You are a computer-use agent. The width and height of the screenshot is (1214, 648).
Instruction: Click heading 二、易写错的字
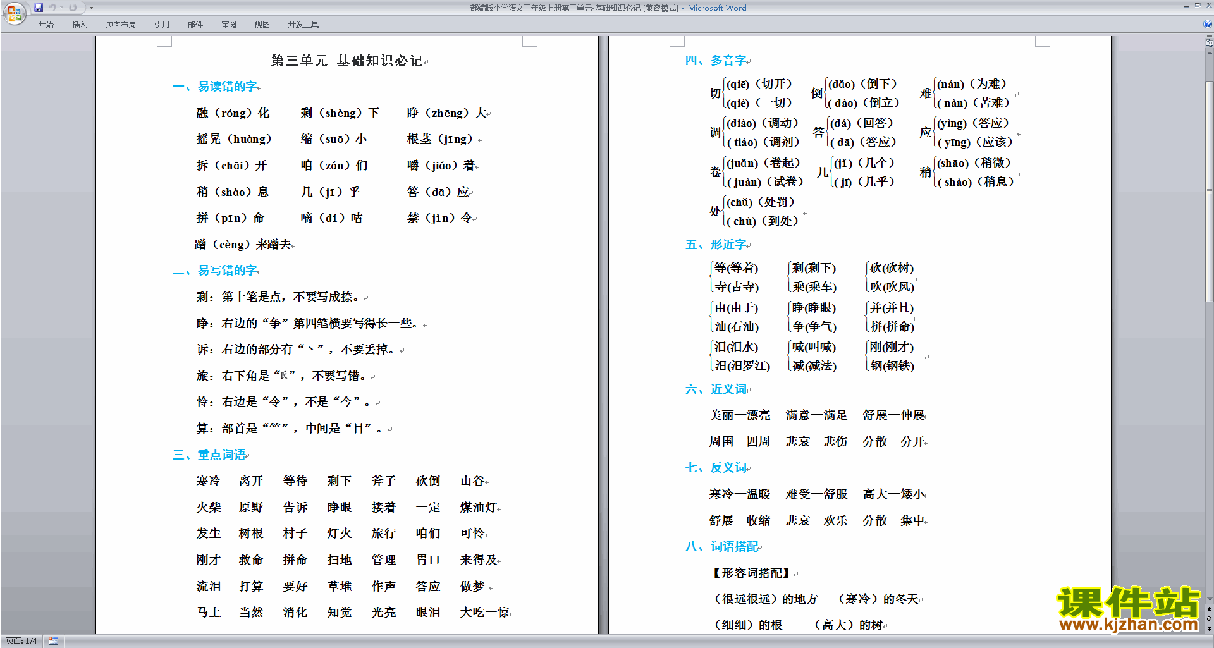(216, 271)
